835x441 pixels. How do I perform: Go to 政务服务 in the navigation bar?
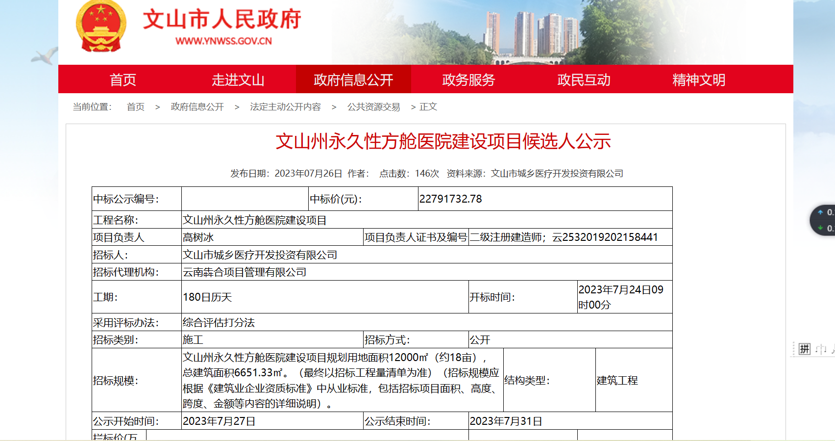pos(468,79)
